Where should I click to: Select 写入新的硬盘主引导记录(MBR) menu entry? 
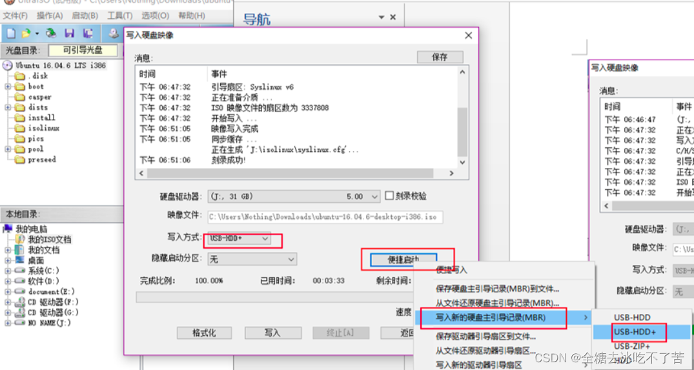(491, 318)
